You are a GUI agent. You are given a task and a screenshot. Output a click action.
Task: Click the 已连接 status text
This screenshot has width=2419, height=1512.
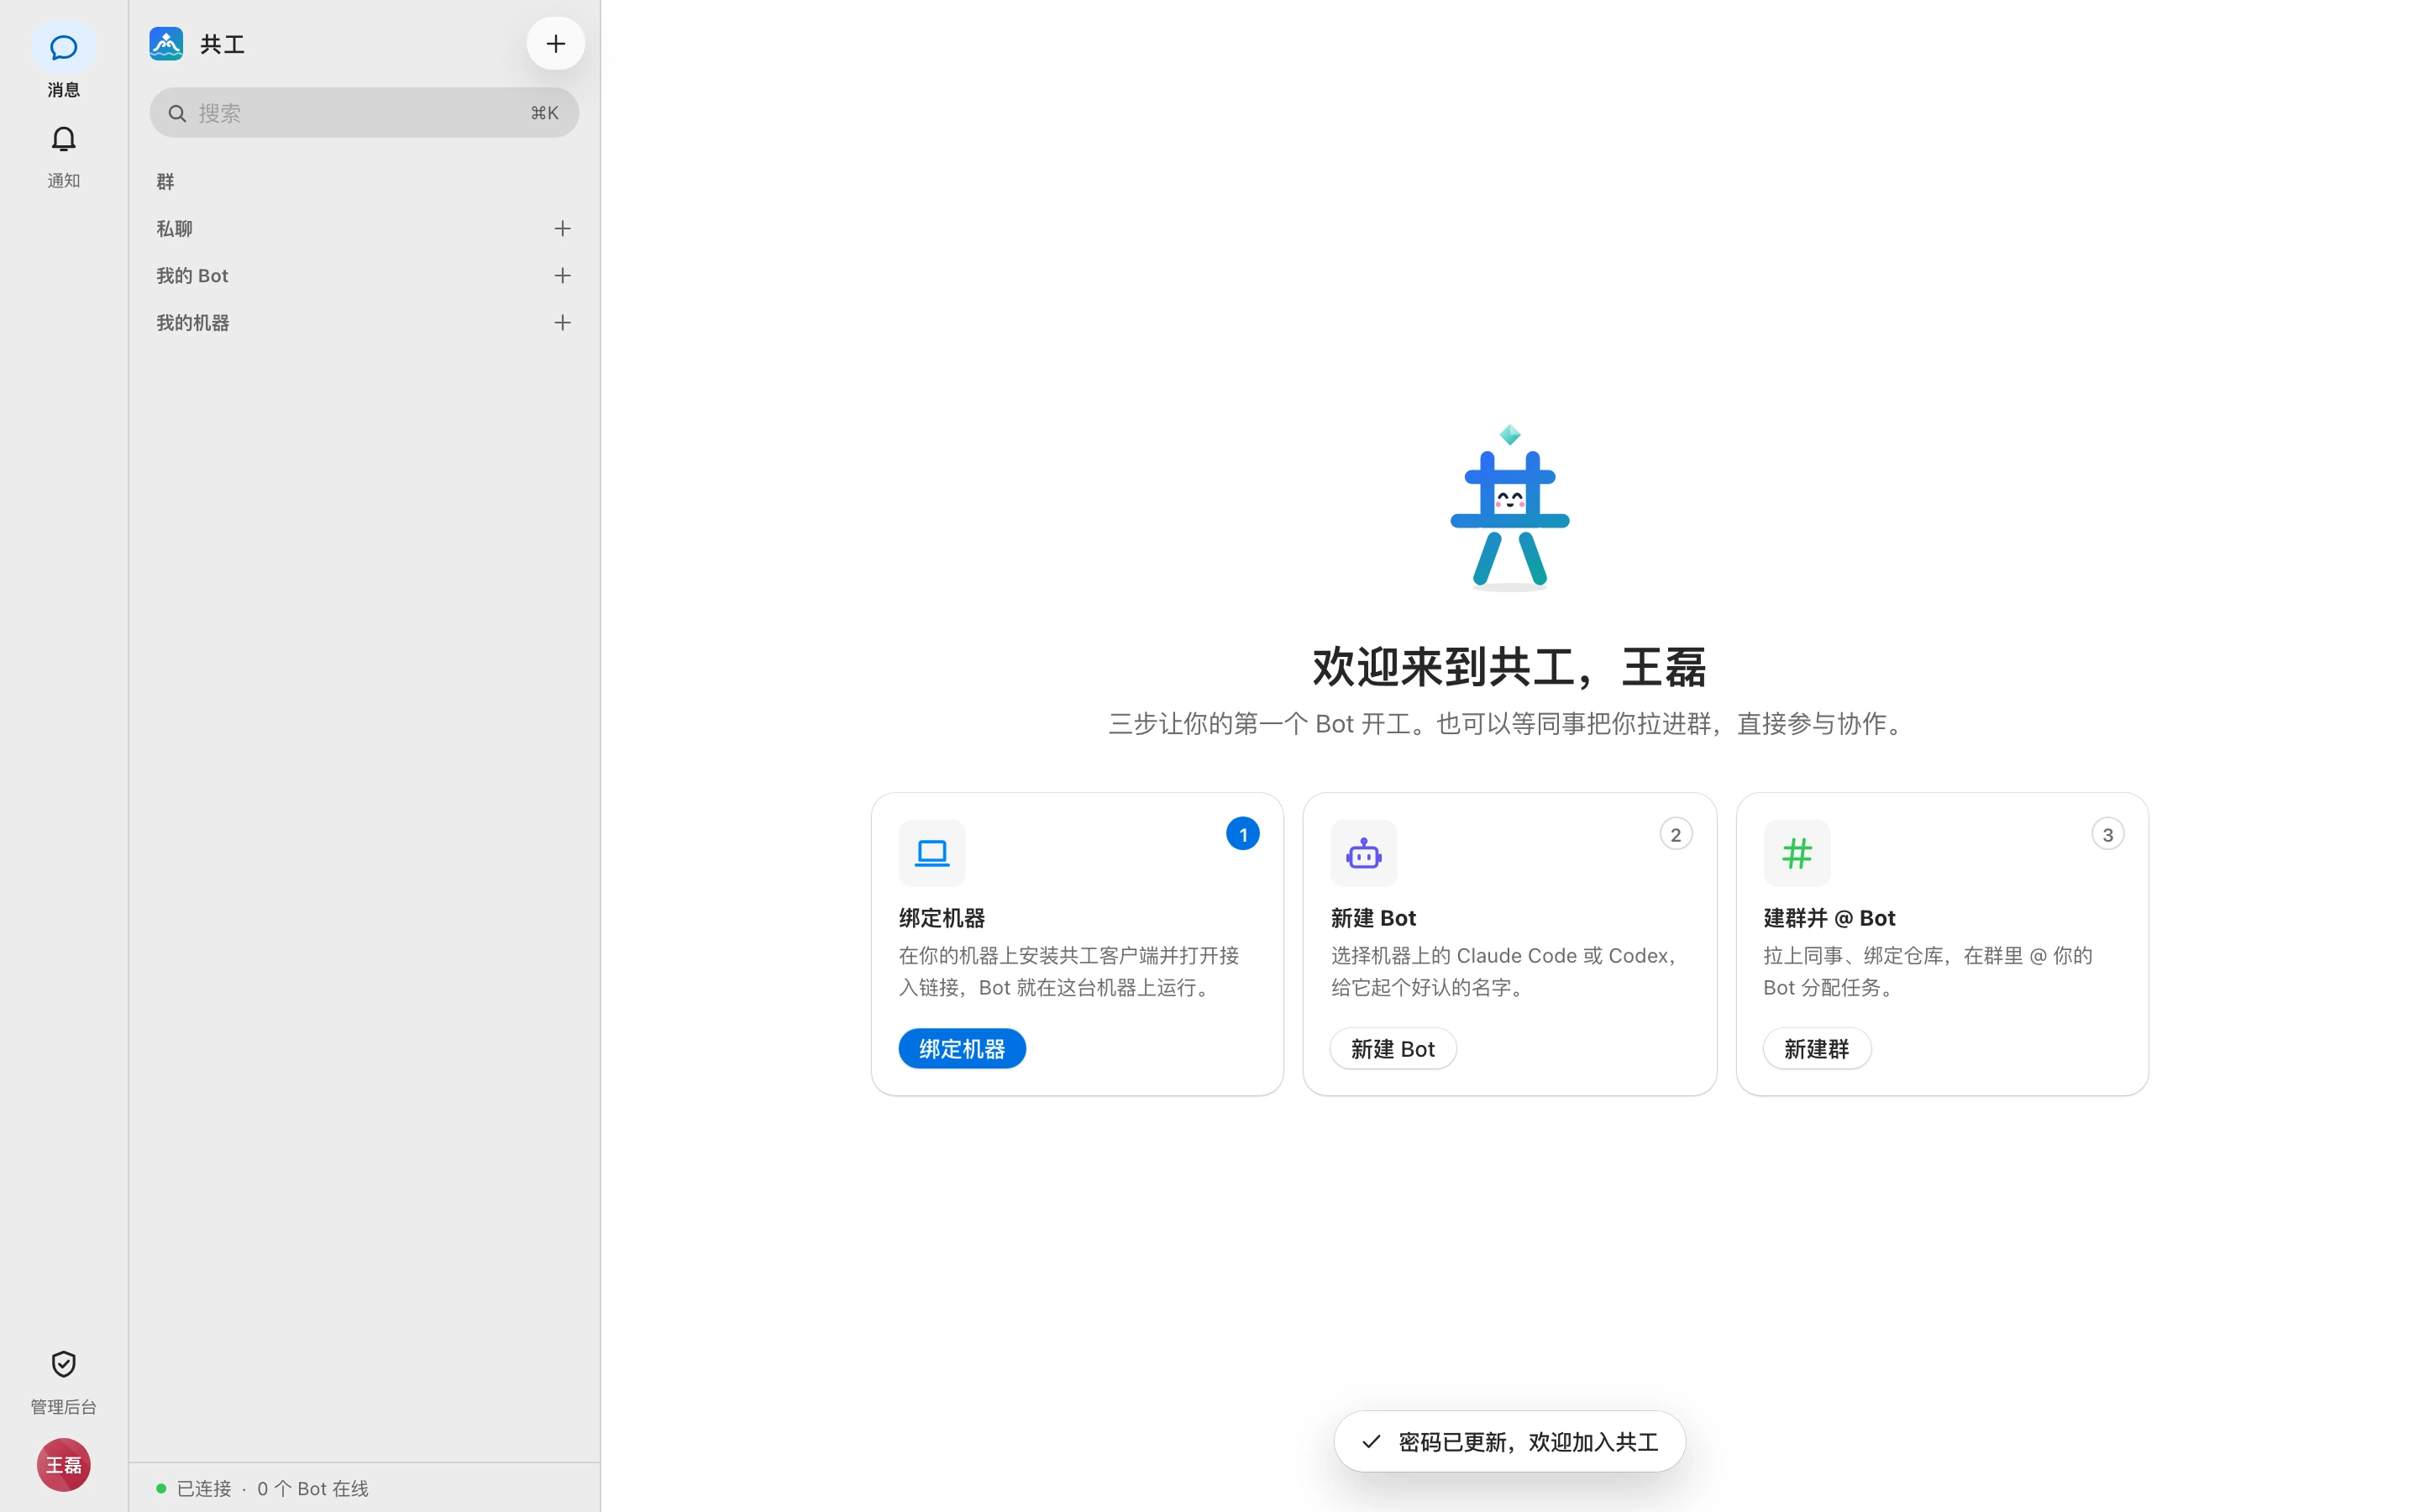point(204,1488)
